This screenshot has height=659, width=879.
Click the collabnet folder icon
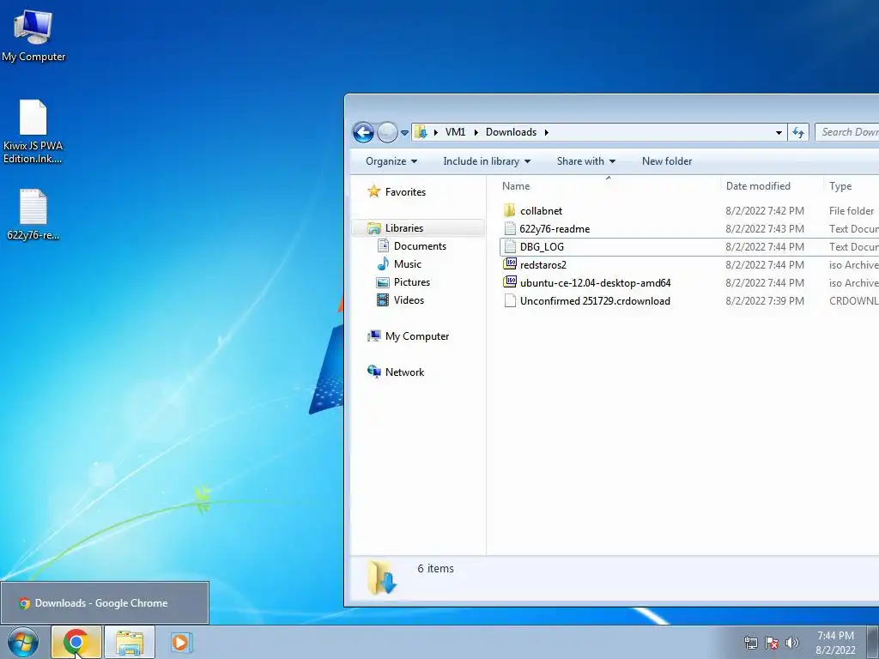click(510, 211)
